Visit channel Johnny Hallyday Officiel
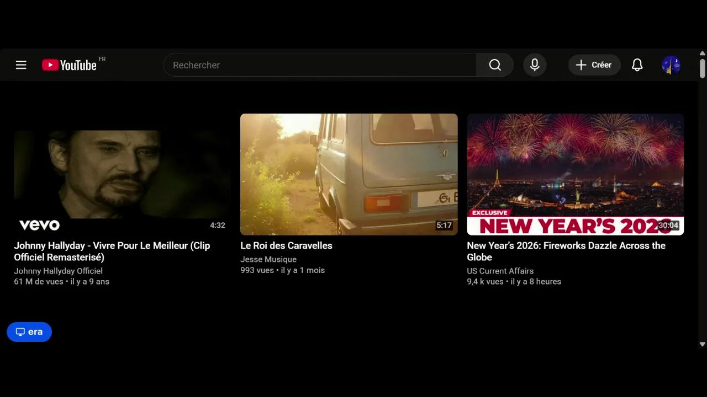Image resolution: width=707 pixels, height=397 pixels. tap(58, 271)
